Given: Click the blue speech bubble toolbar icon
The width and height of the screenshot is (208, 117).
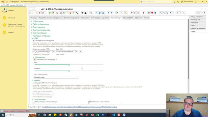Looking at the screenshot, I should pos(100,13).
